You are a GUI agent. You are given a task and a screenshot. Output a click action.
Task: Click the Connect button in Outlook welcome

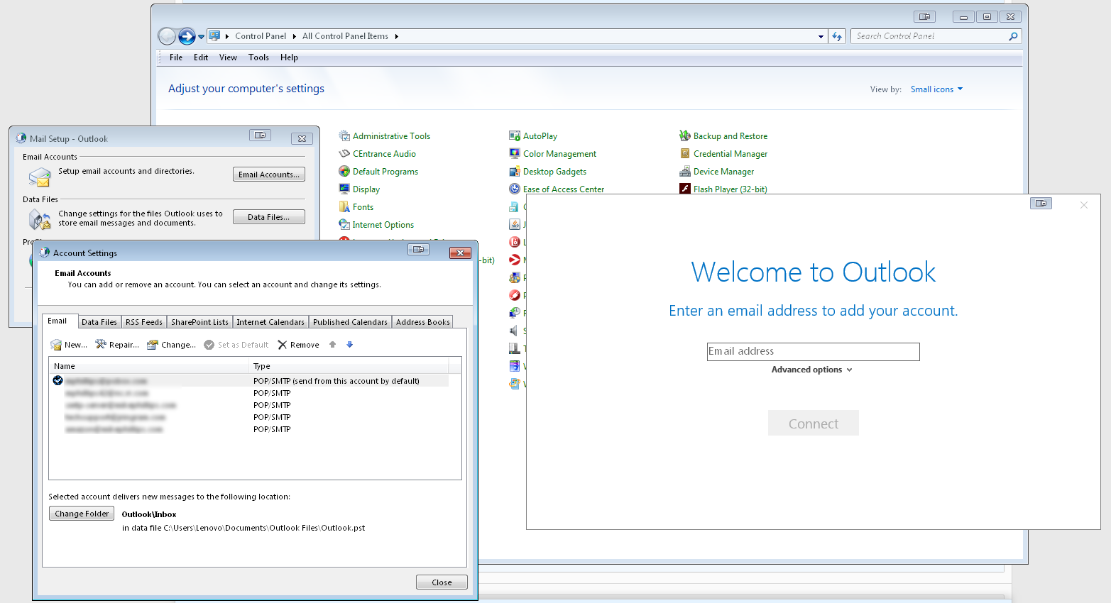tap(814, 424)
